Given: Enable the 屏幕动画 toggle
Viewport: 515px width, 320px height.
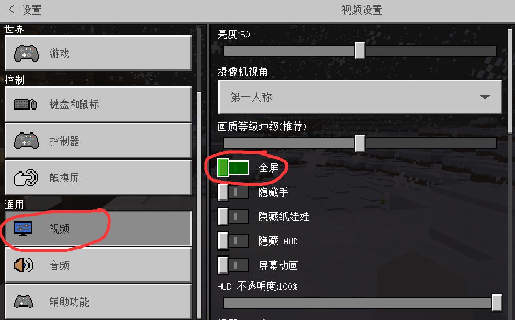Looking at the screenshot, I should pos(233,265).
